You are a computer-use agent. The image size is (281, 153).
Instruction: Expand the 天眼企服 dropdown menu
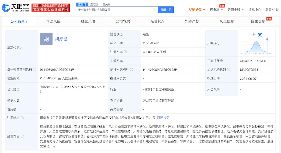(x=235, y=10)
